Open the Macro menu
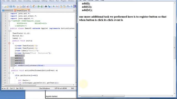 52,1
